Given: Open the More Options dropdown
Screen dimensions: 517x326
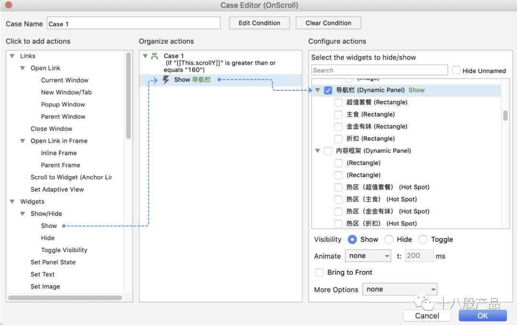Looking at the screenshot, I should 400,290.
